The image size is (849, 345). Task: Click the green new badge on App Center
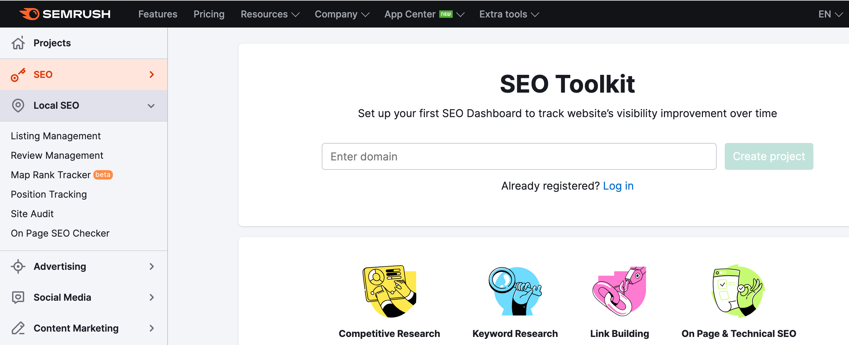pos(446,14)
